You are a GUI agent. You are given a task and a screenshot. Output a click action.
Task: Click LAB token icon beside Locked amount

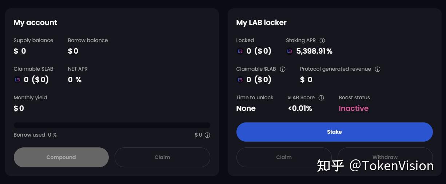click(240, 51)
